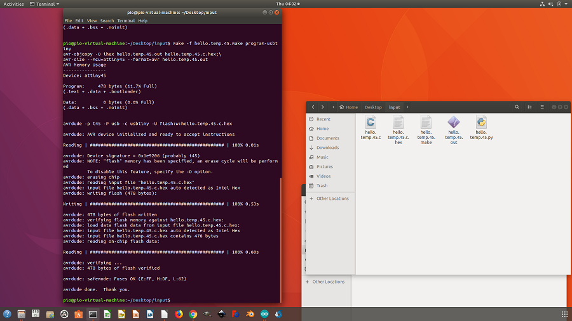Click the network icon in the system tray
The height and width of the screenshot is (321, 572).
[542, 4]
